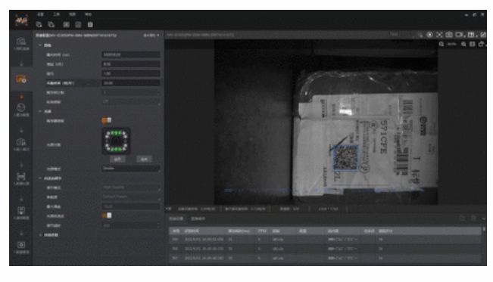Click the camera light ring LED selector
Image resolution: width=493 pixels, height=282 pixels.
coord(116,141)
